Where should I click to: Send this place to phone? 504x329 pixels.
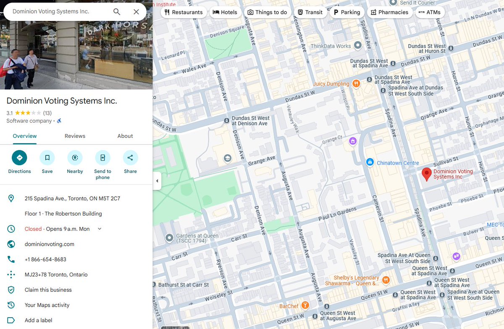tap(102, 165)
